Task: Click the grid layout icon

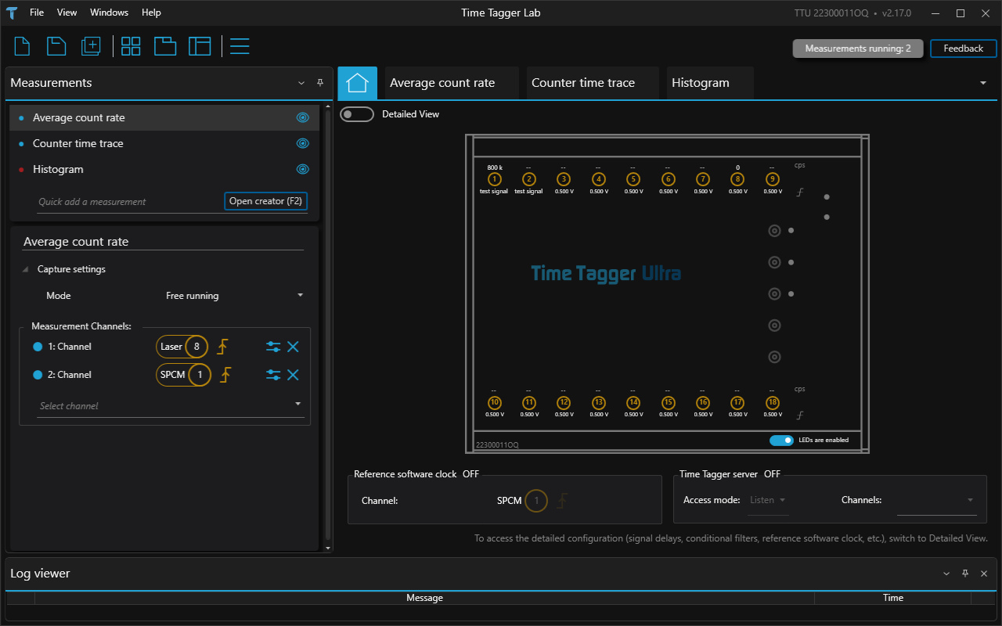Action: [131, 46]
